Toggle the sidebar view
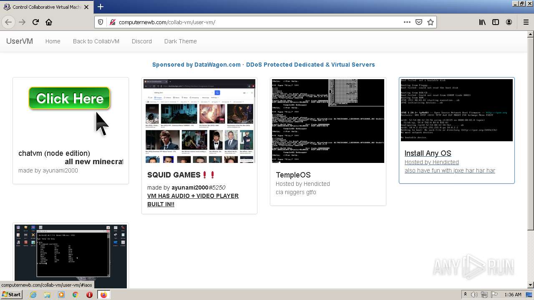 point(496,22)
